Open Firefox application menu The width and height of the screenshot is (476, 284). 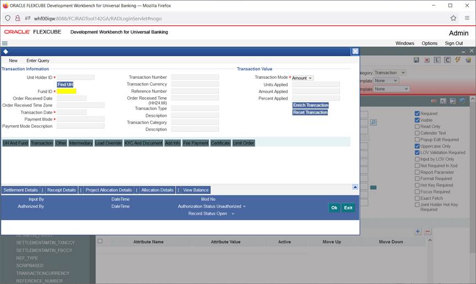click(x=467, y=18)
